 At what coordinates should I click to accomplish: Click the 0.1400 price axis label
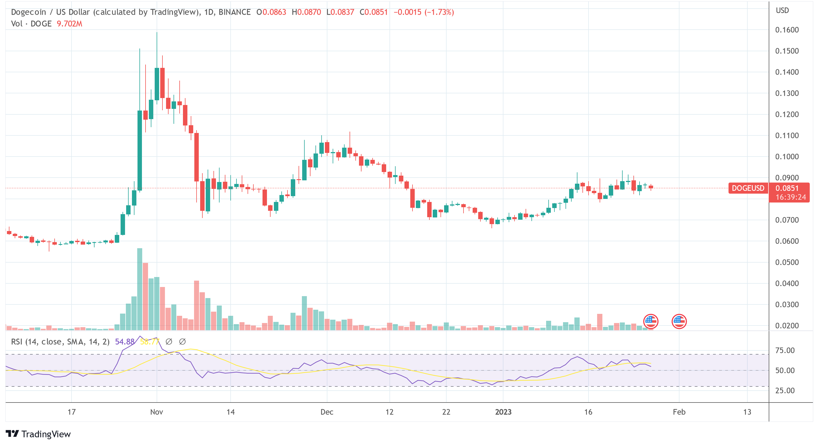pos(787,72)
